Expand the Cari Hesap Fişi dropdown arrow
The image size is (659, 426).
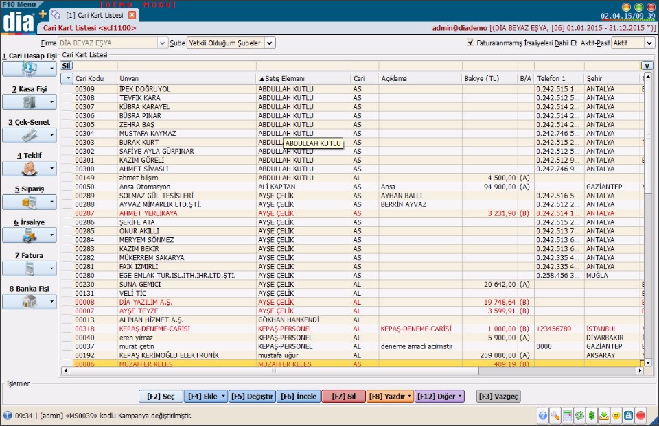pos(51,69)
